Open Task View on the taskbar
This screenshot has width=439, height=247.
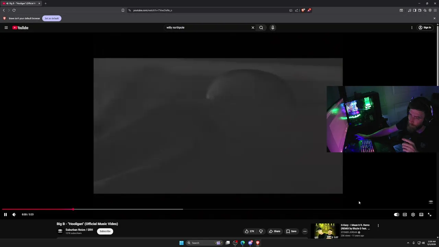click(x=228, y=243)
